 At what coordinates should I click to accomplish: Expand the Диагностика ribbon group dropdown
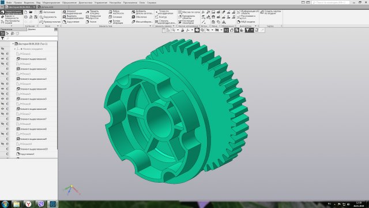coord(256,26)
